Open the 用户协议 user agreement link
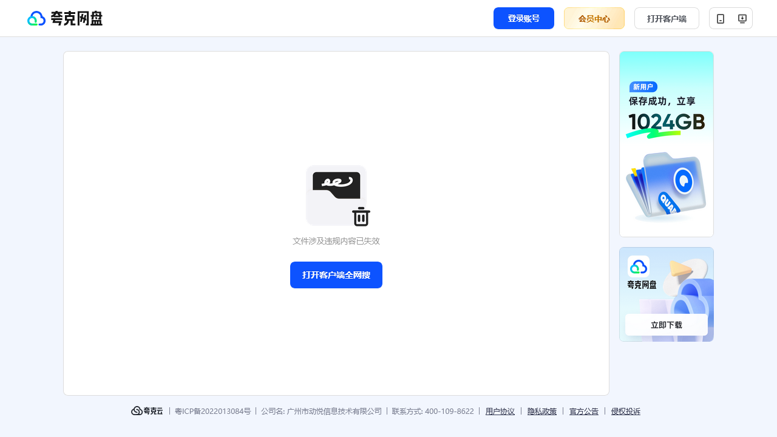Viewport: 777px width, 437px height. tap(500, 411)
